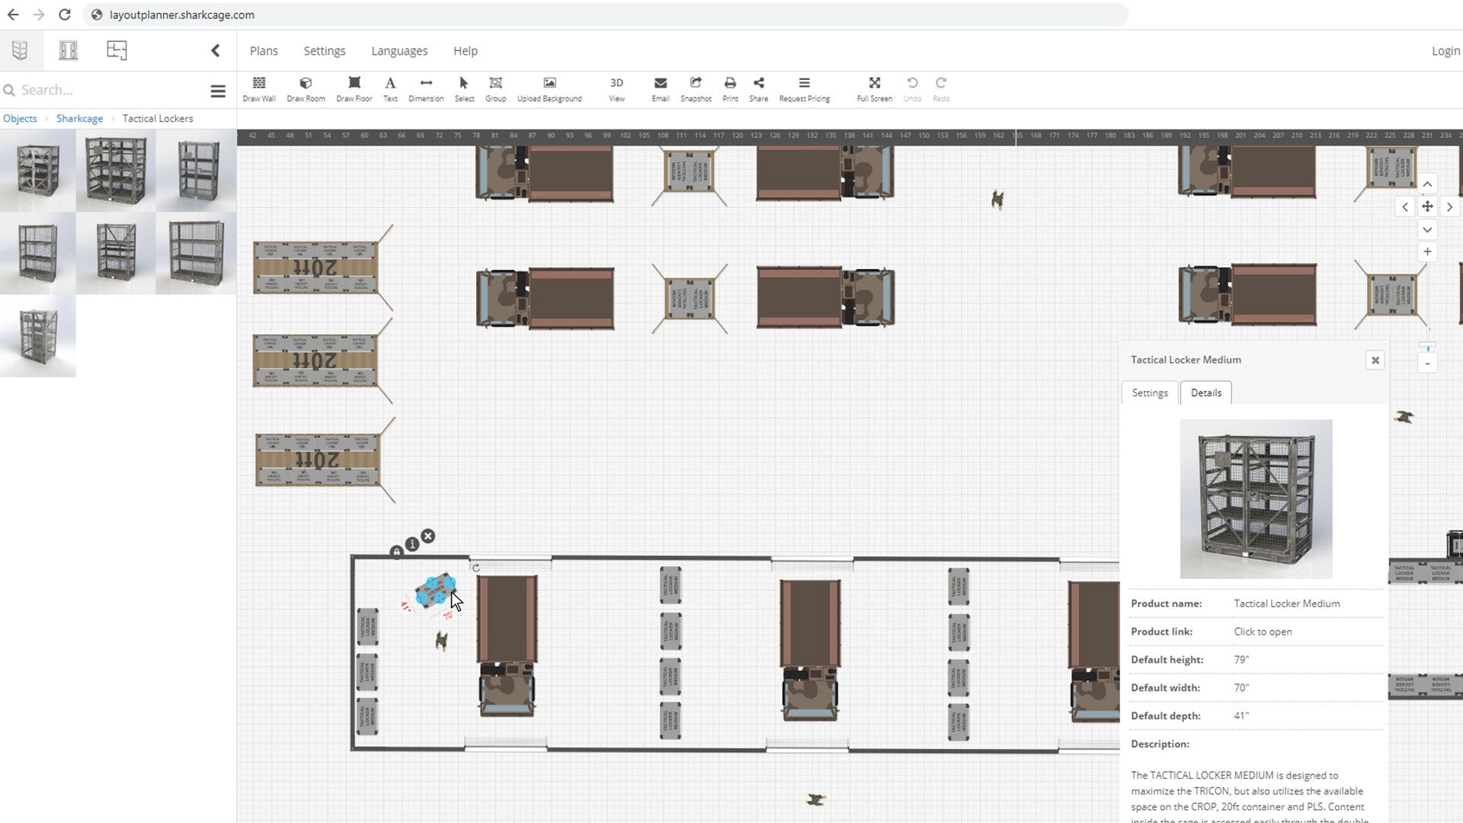1463x823 pixels.
Task: Click the lock icon above selected locker
Action: 396,552
